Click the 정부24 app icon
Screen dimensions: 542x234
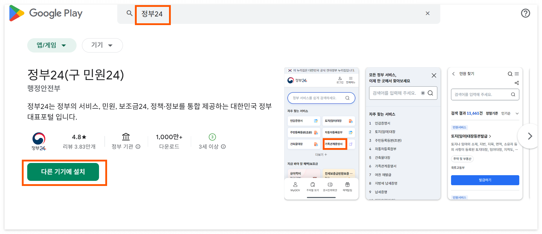pos(39,141)
